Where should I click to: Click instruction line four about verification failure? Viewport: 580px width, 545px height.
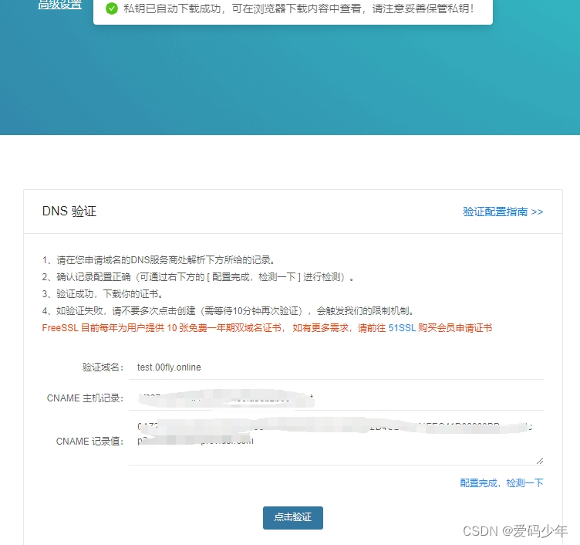pos(228,311)
